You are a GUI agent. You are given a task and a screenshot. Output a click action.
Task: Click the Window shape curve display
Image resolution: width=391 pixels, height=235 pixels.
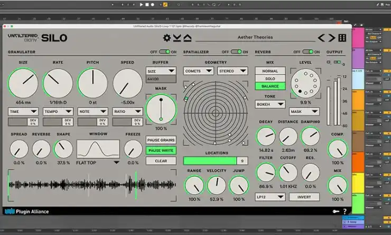click(98, 149)
